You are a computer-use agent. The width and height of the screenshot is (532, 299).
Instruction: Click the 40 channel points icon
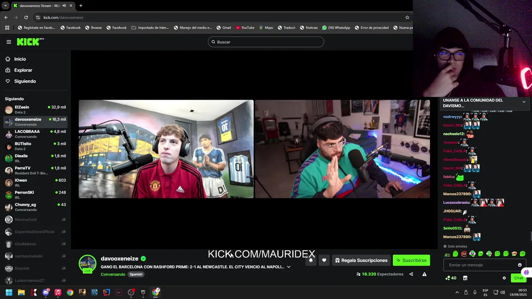click(x=451, y=278)
